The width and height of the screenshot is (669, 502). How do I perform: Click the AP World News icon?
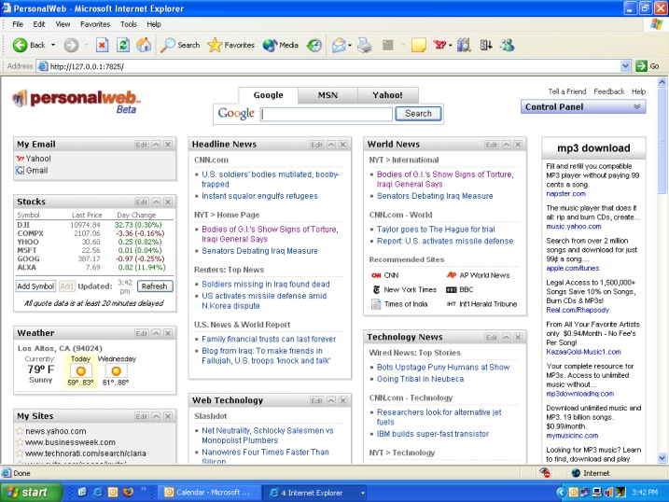click(452, 275)
